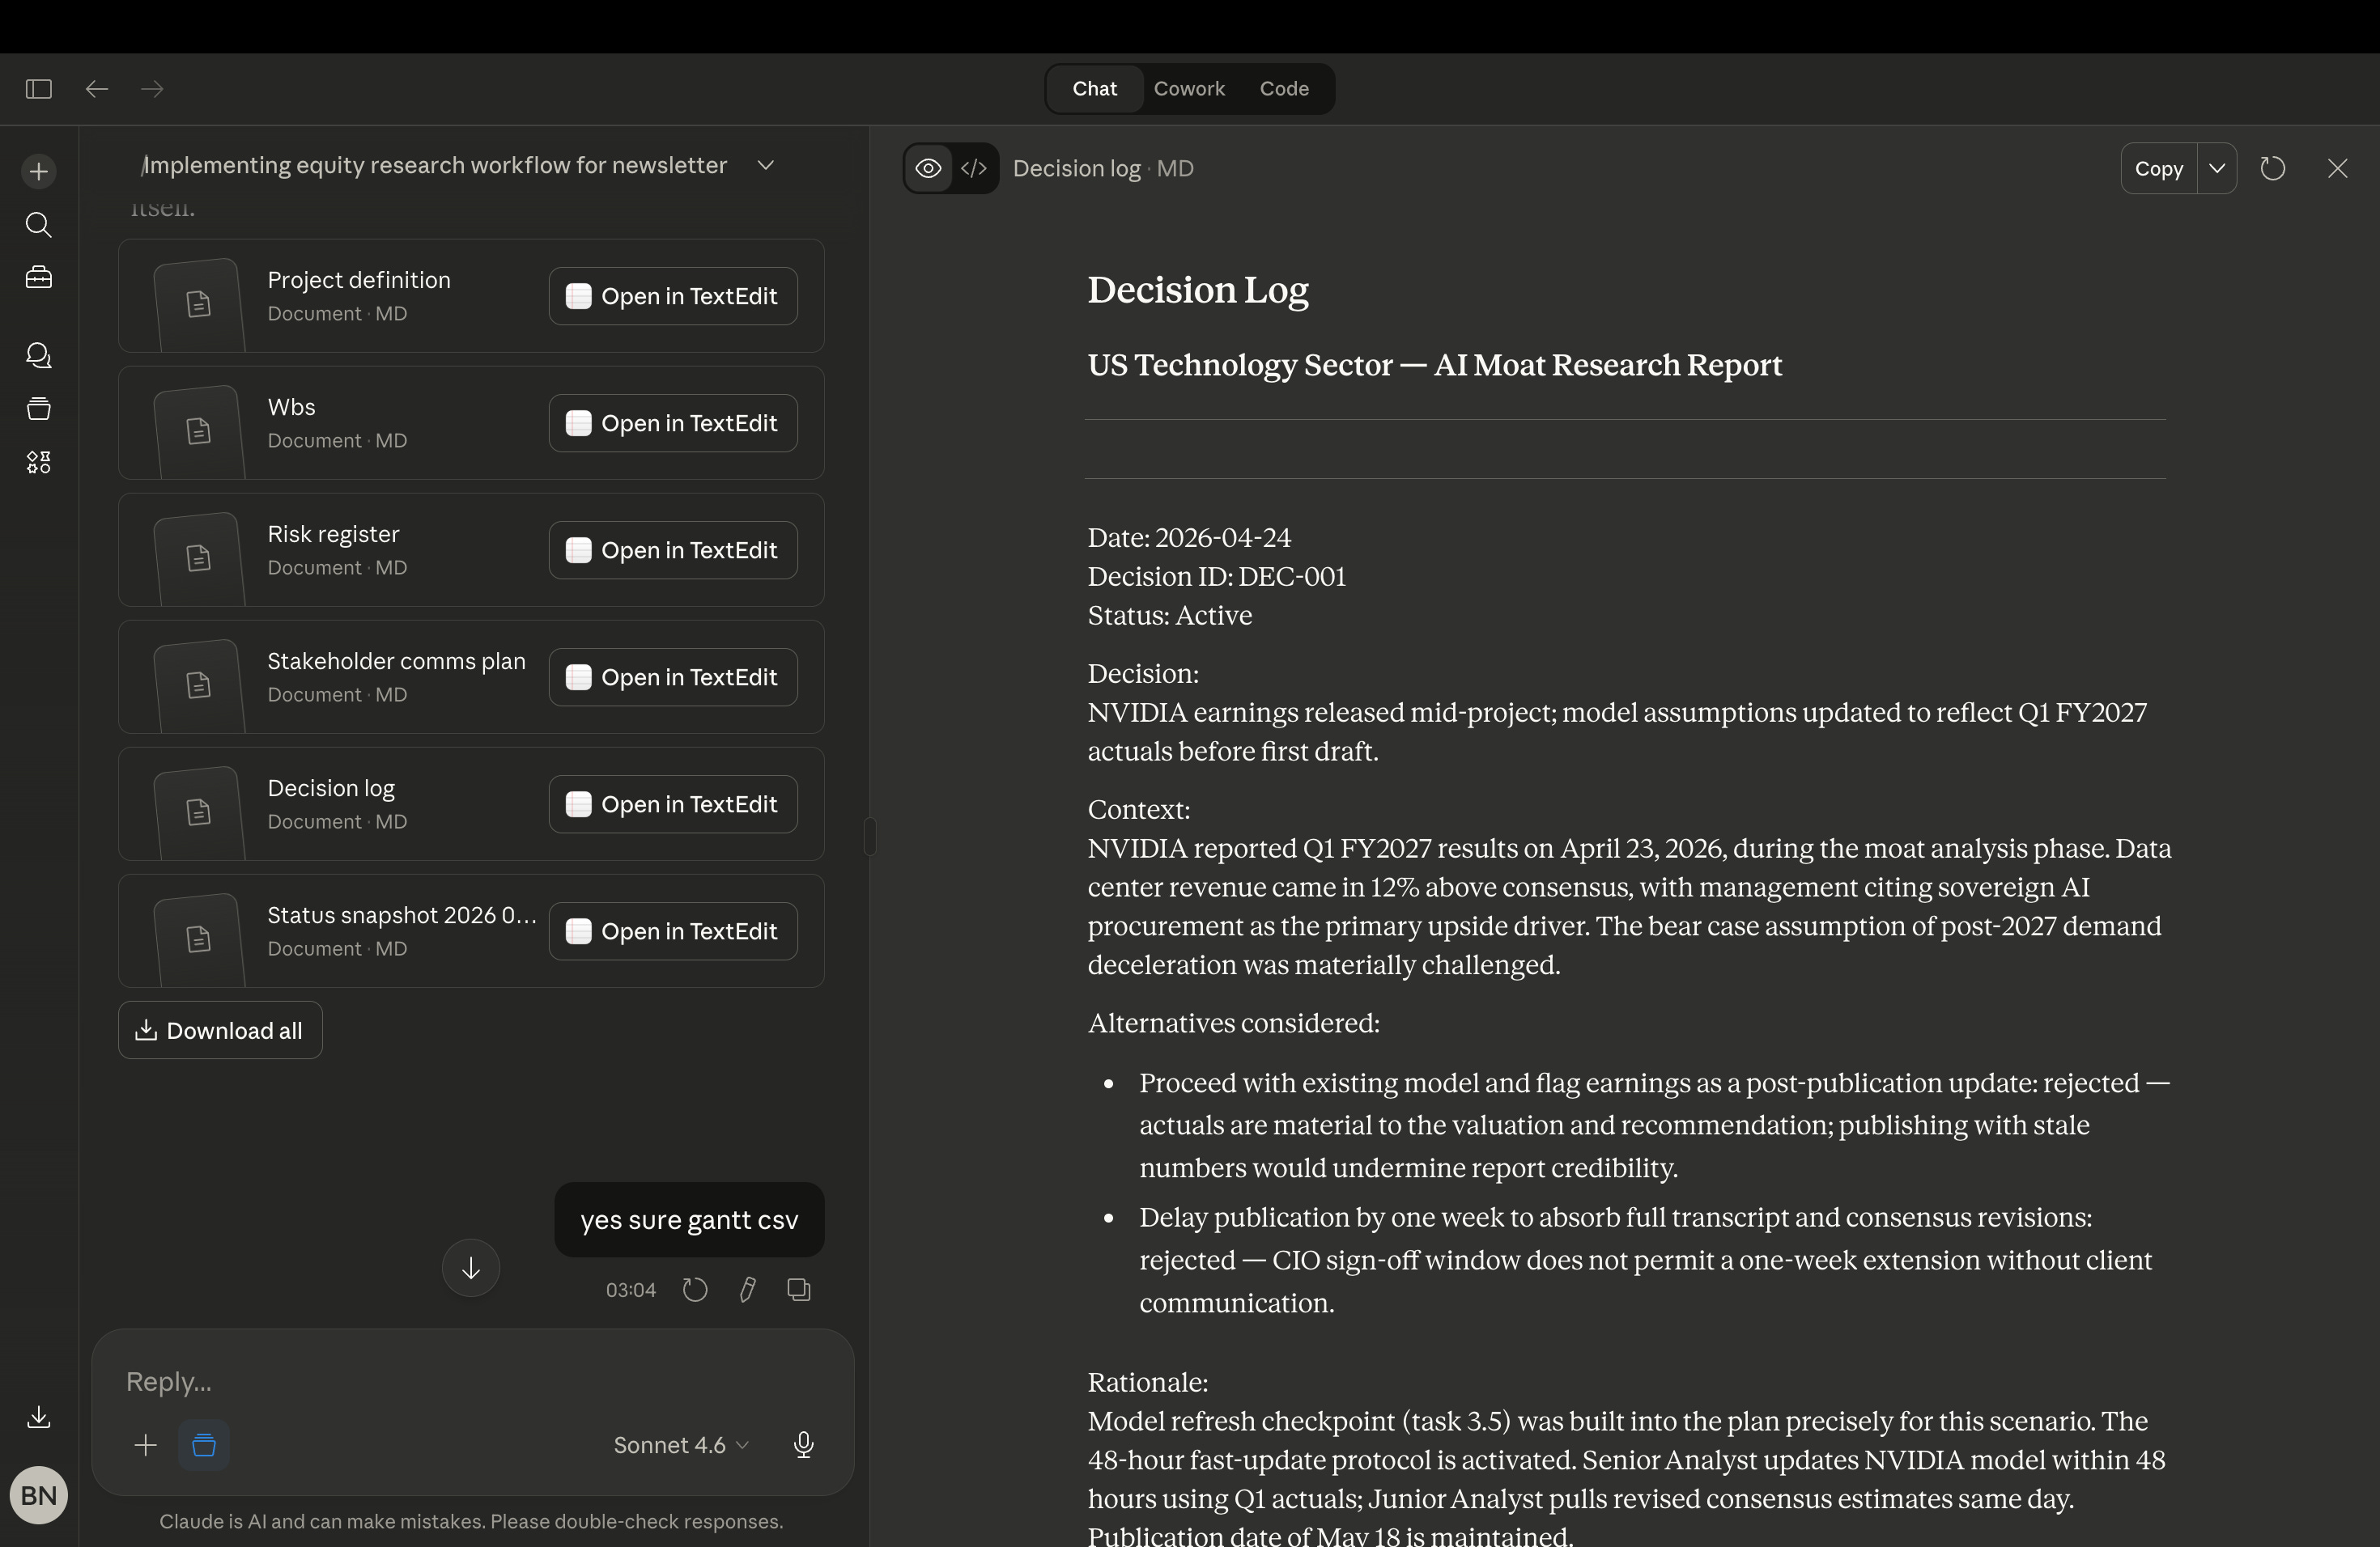The width and height of the screenshot is (2380, 1547).
Task: Click the retry icon under message
Action: click(695, 1291)
